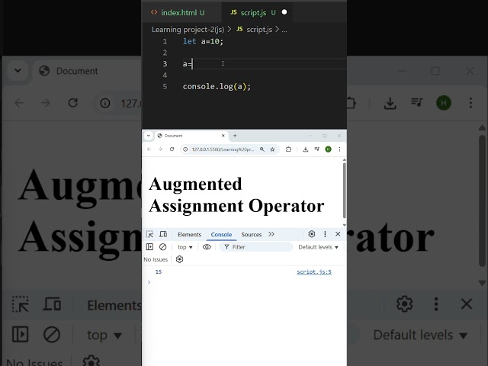The height and width of the screenshot is (366, 488).
Task: Reload the page in small browser
Action: [x=172, y=149]
